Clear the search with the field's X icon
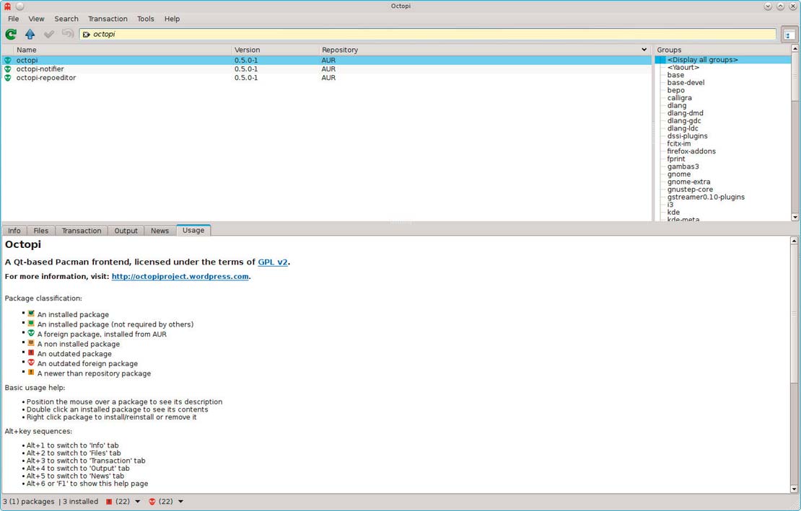 [87, 34]
